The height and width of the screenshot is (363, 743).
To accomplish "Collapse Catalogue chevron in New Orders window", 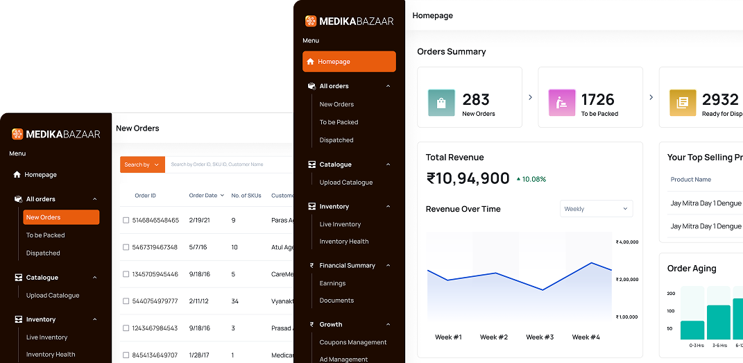I will click(x=95, y=277).
